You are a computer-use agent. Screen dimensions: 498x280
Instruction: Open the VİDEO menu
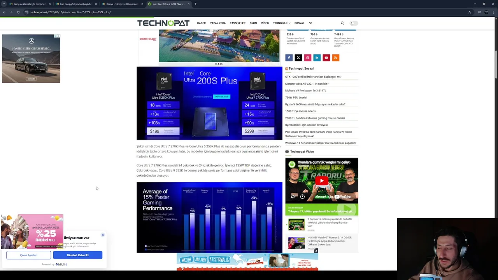point(265,23)
